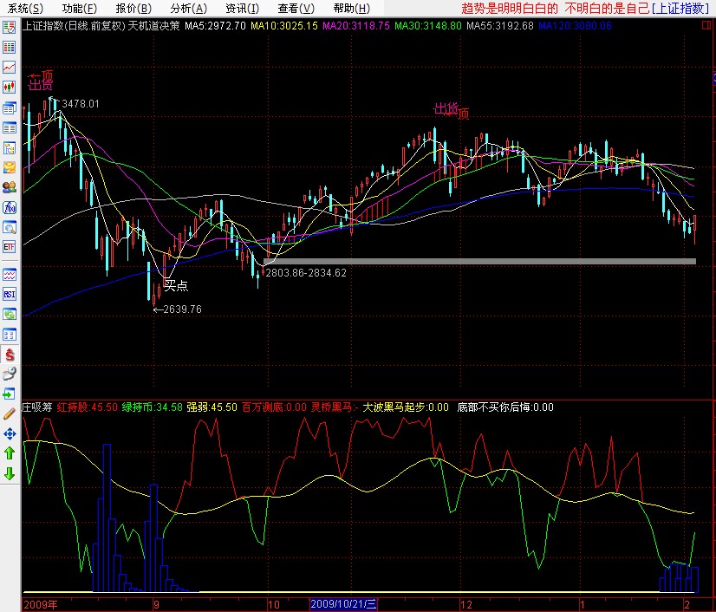This screenshot has width=716, height=612.
Task: Open the ETF analysis icon
Action: 10,247
